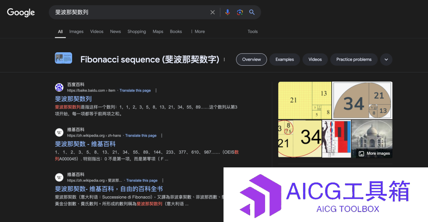Open more options for third Wikipedia result

coord(163,180)
